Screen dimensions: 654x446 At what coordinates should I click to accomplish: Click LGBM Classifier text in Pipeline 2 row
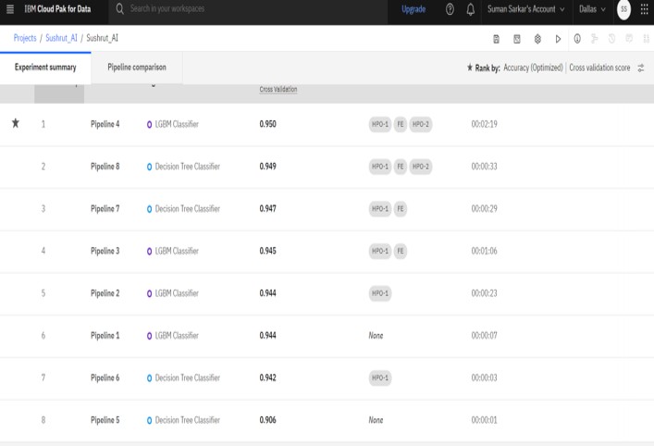pyautogui.click(x=177, y=293)
